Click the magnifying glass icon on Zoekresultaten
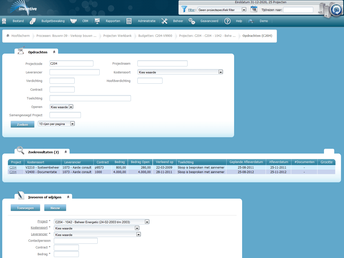This screenshot has height=258, width=344. click(20, 151)
